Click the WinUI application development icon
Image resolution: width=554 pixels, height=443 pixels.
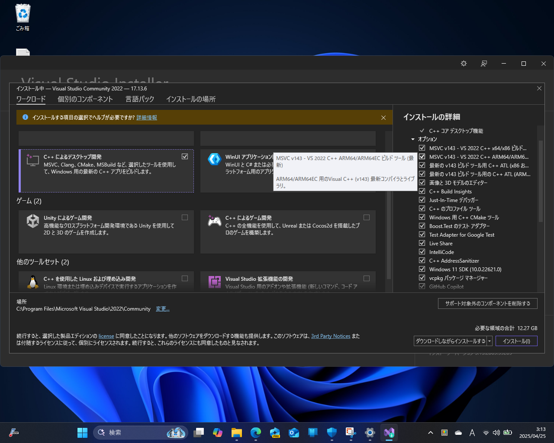pyautogui.click(x=214, y=159)
